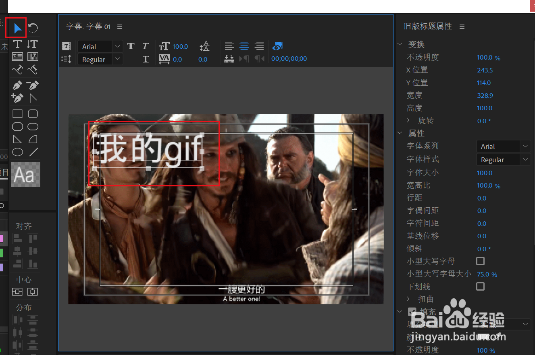Open the Tab Stops ruler icon
Viewport: 535px width, 355px height.
229,59
